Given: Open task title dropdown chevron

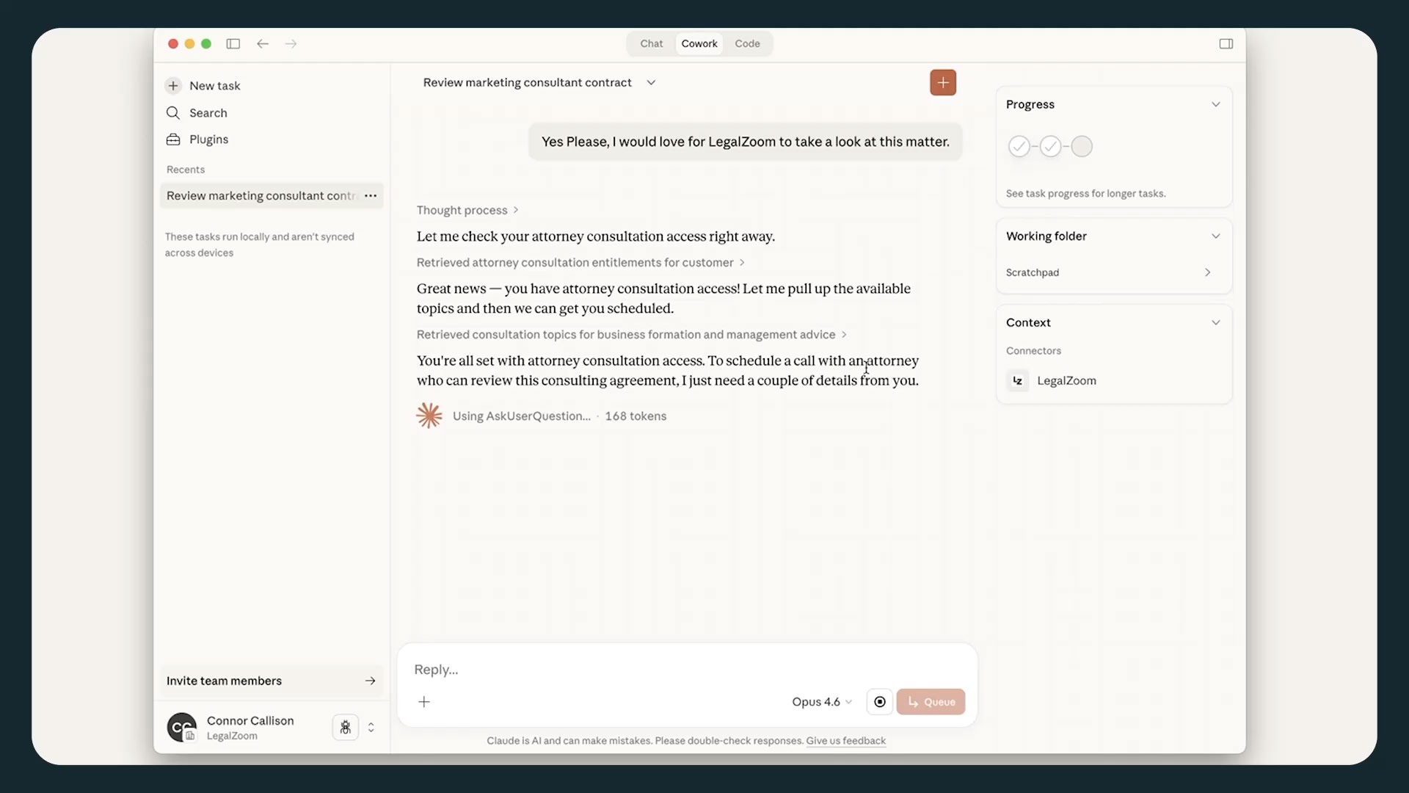Looking at the screenshot, I should coord(651,83).
